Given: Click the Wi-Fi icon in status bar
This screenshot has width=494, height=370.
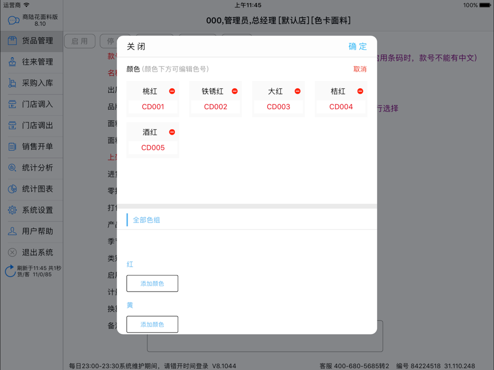Looking at the screenshot, I should [27, 5].
